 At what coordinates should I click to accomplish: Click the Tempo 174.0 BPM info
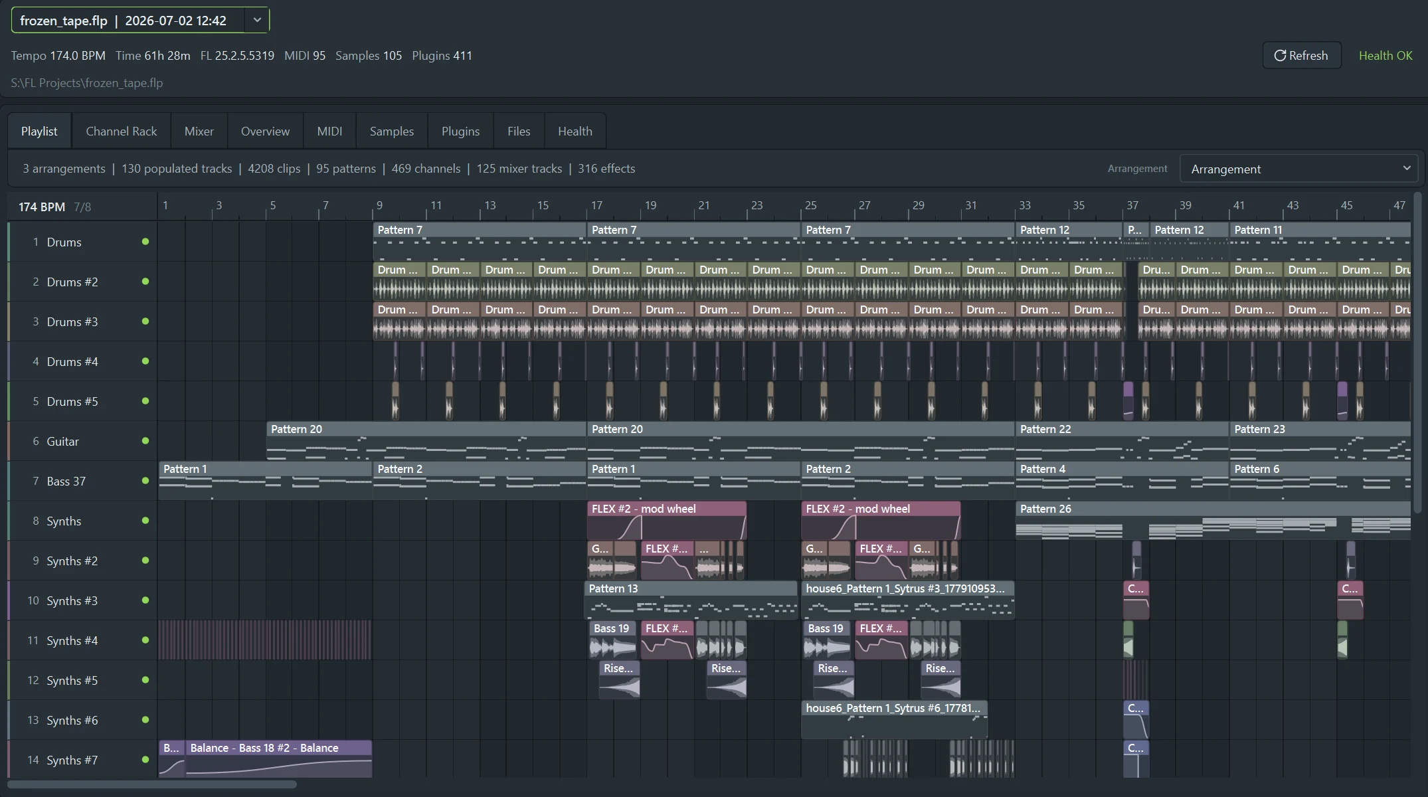58,56
